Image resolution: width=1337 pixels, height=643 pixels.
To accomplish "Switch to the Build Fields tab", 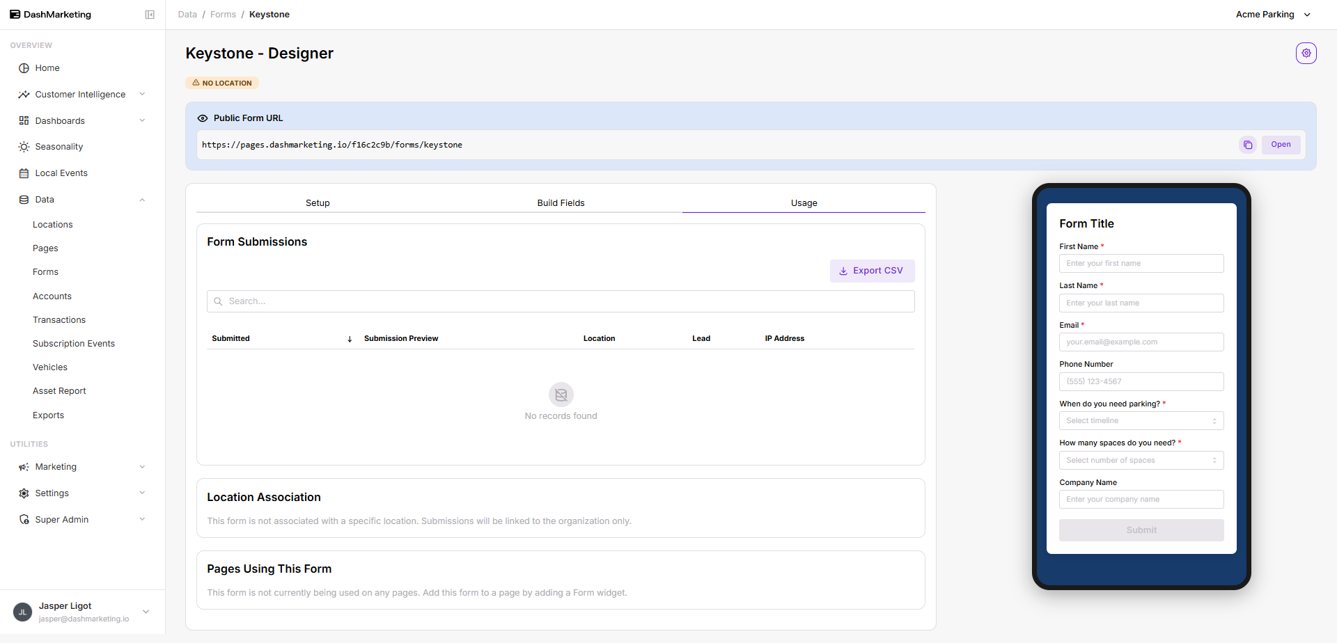I will tap(561, 203).
